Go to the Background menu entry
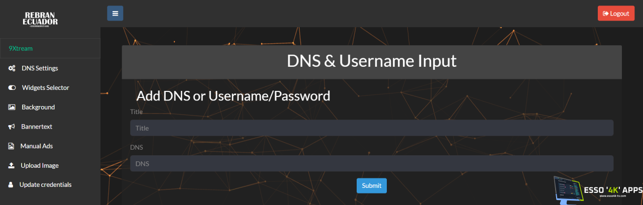The width and height of the screenshot is (643, 205). click(38, 108)
